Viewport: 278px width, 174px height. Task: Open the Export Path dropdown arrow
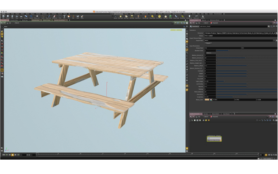(274, 40)
